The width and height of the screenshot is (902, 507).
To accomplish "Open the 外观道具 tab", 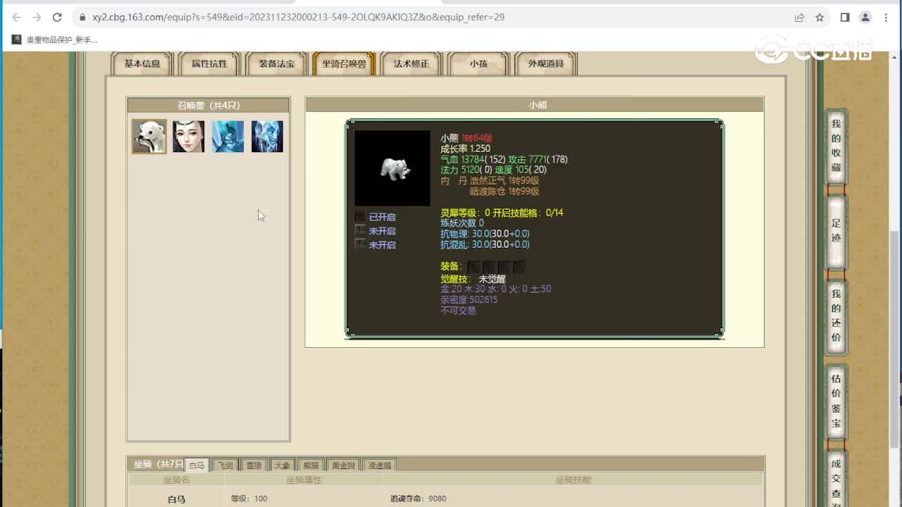I will (546, 63).
